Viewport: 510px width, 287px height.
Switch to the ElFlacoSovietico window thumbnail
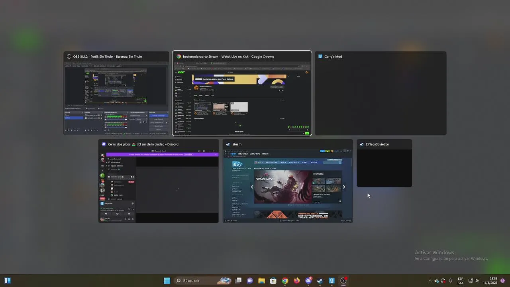tap(384, 163)
